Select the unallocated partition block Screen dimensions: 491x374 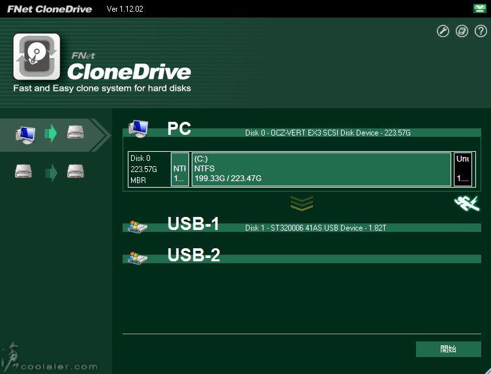point(463,169)
